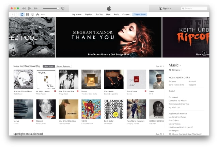Go back with the left navigation arrow
218x148 pixels.
click(x=13, y=14)
